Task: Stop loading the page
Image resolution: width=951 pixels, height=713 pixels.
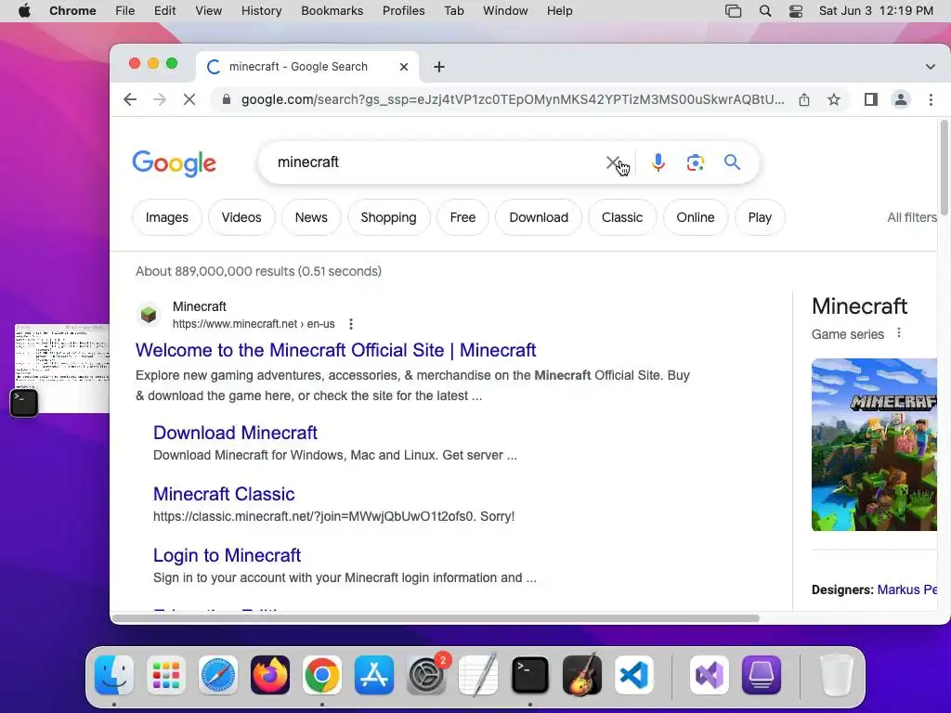Action: [x=189, y=99]
